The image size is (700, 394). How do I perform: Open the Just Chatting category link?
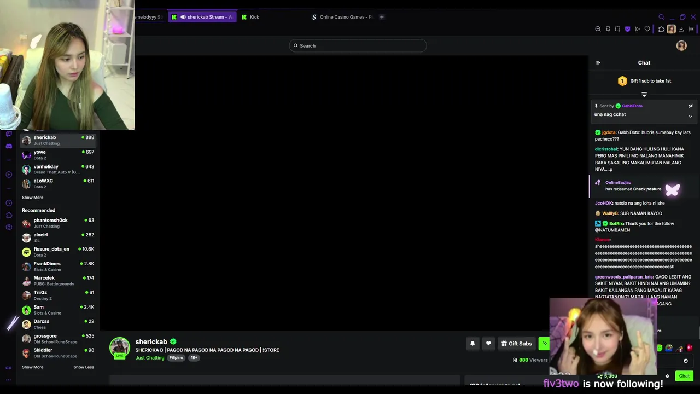tap(150, 358)
